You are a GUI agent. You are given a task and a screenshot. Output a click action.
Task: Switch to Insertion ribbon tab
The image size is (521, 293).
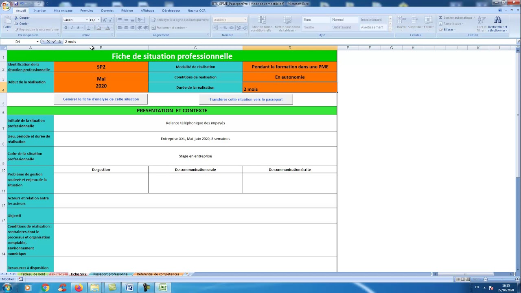39,11
